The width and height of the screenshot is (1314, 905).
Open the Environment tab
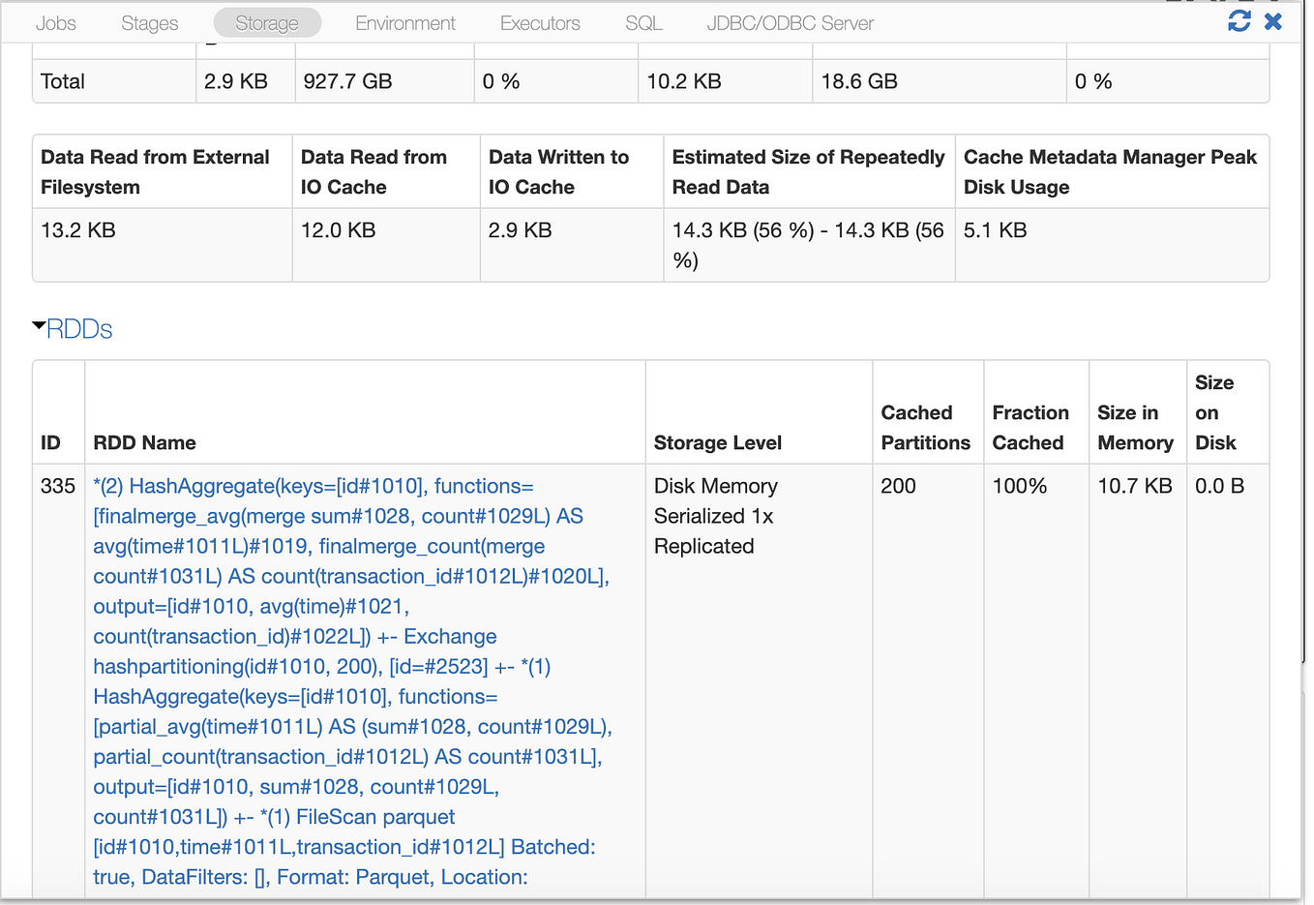coord(405,22)
